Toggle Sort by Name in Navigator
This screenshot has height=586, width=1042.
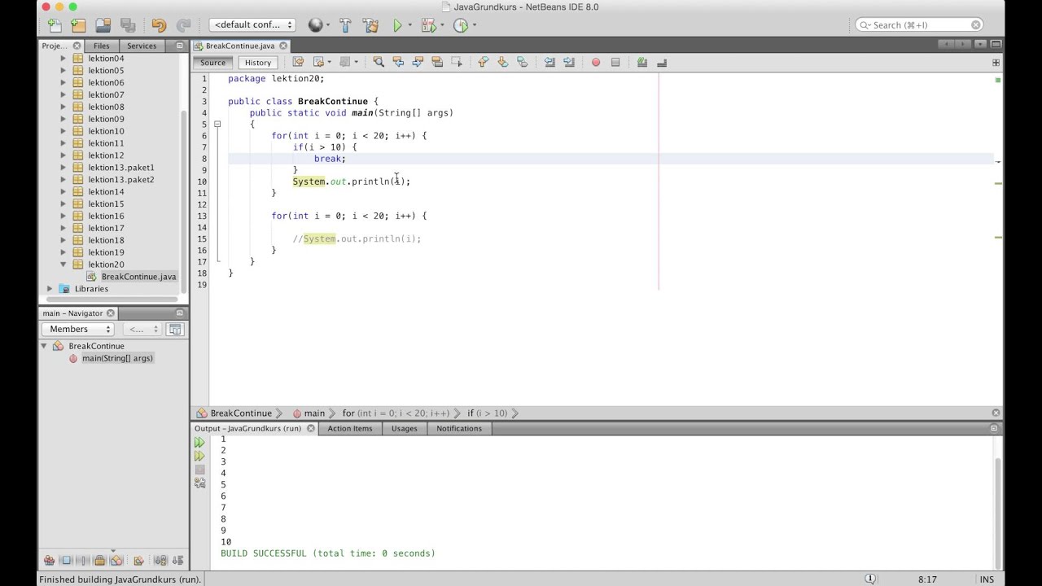point(160,560)
